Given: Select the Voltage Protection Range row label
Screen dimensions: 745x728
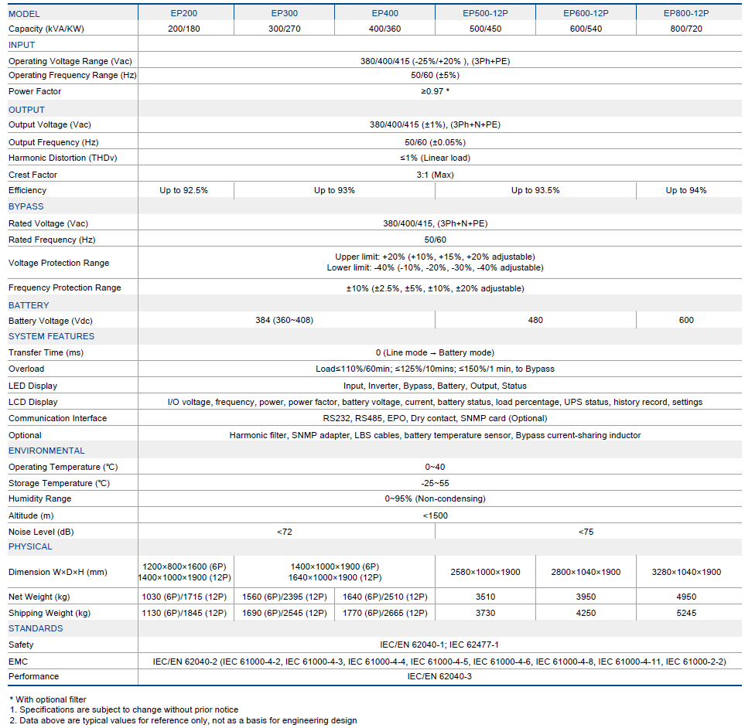Looking at the screenshot, I should coord(59,263).
